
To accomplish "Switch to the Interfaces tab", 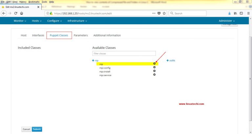I will coord(38,35).
